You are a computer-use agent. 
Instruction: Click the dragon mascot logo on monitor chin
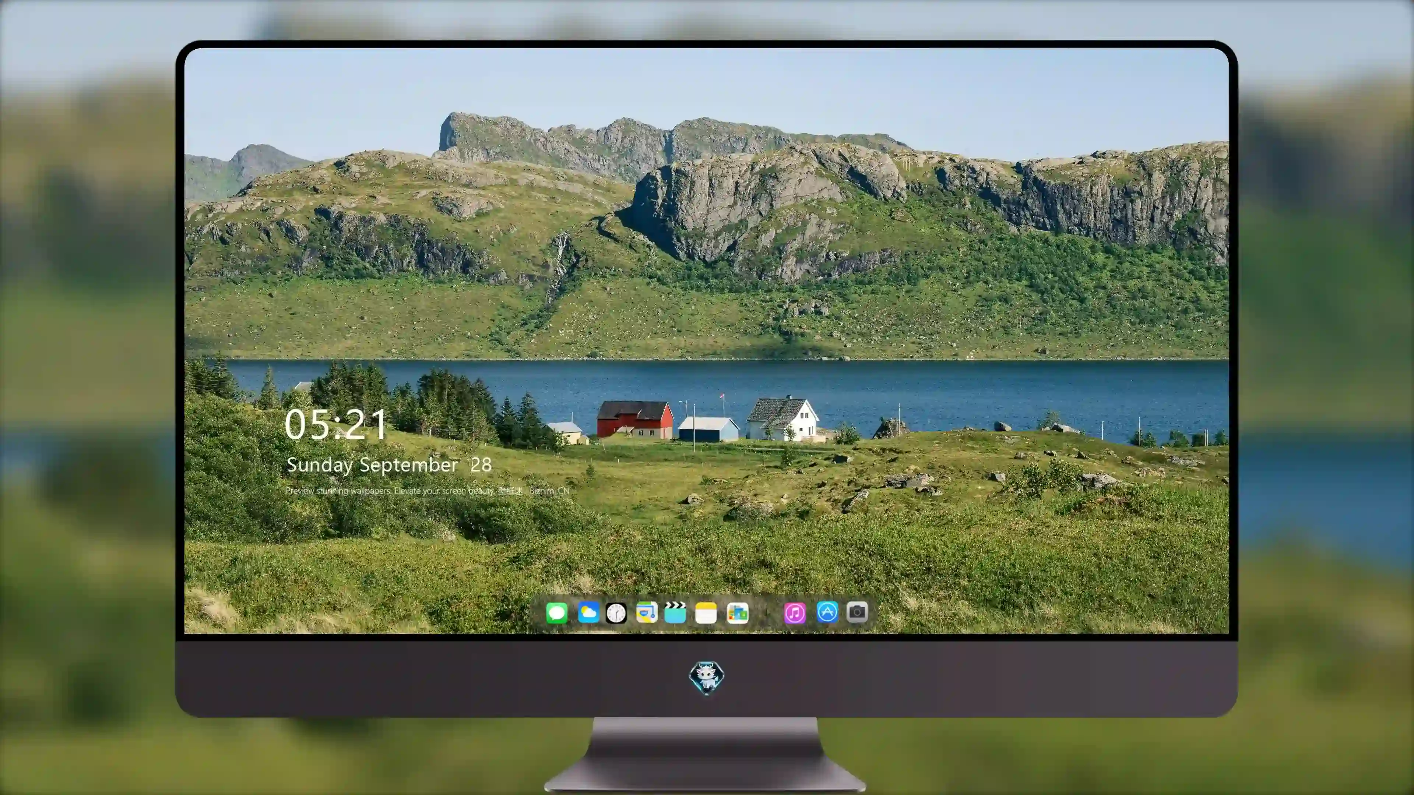point(707,678)
